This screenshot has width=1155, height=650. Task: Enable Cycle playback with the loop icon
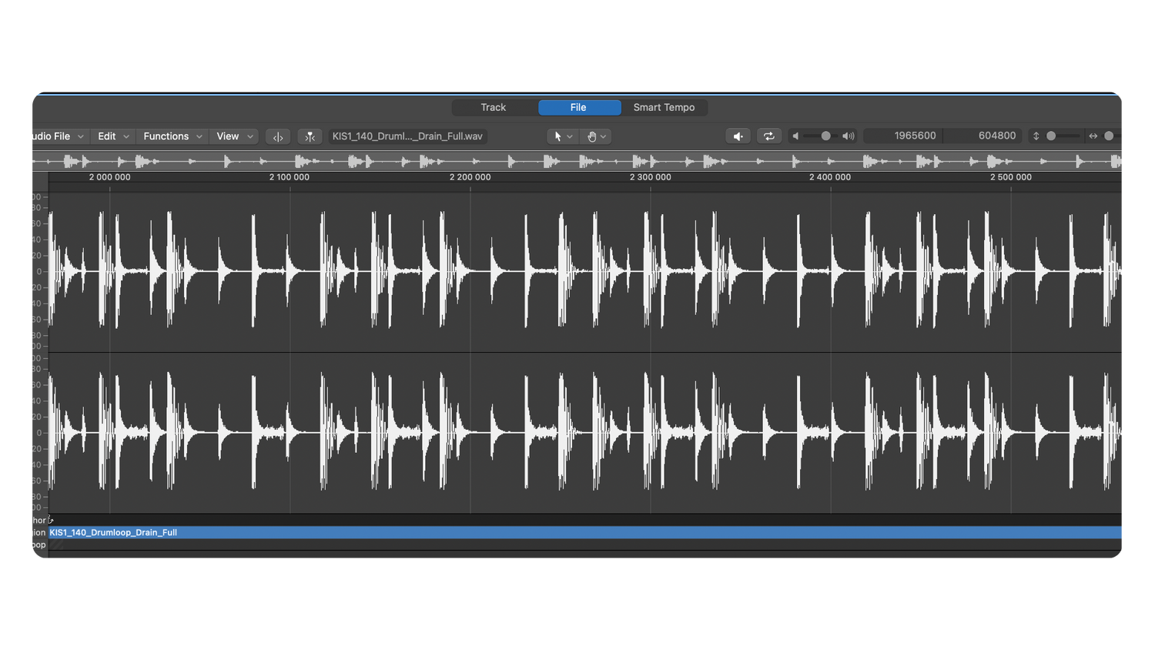[768, 136]
